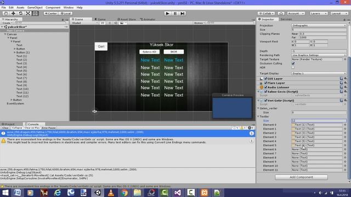Image resolution: width=351 pixels, height=197 pixels.
Task: Open the Sahne Gecis script gear menu
Action: click(346, 91)
